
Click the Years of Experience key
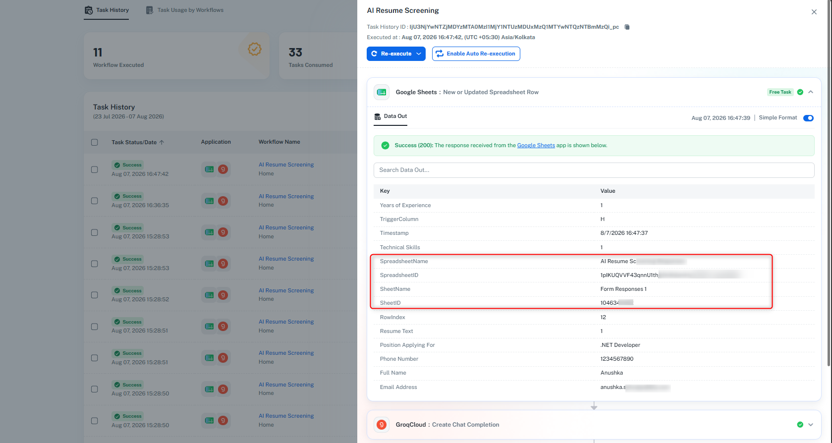[405, 205]
